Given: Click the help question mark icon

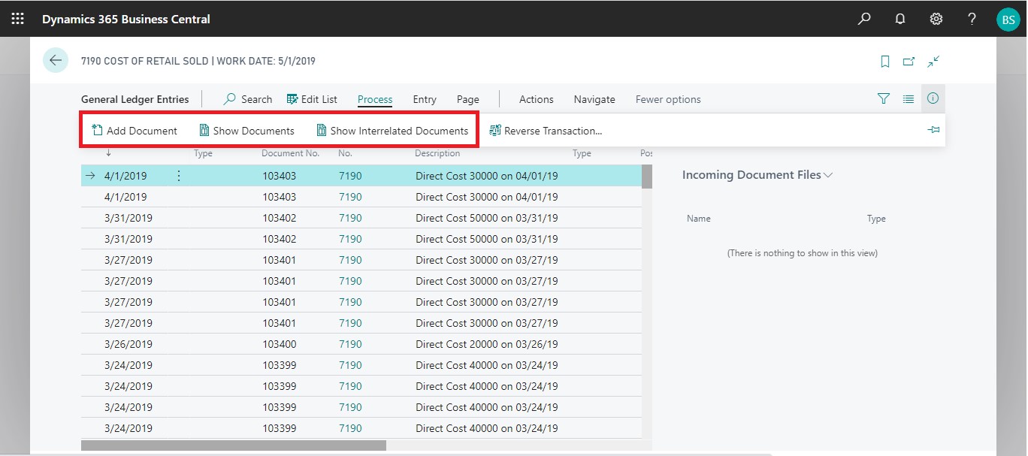Looking at the screenshot, I should [x=972, y=19].
